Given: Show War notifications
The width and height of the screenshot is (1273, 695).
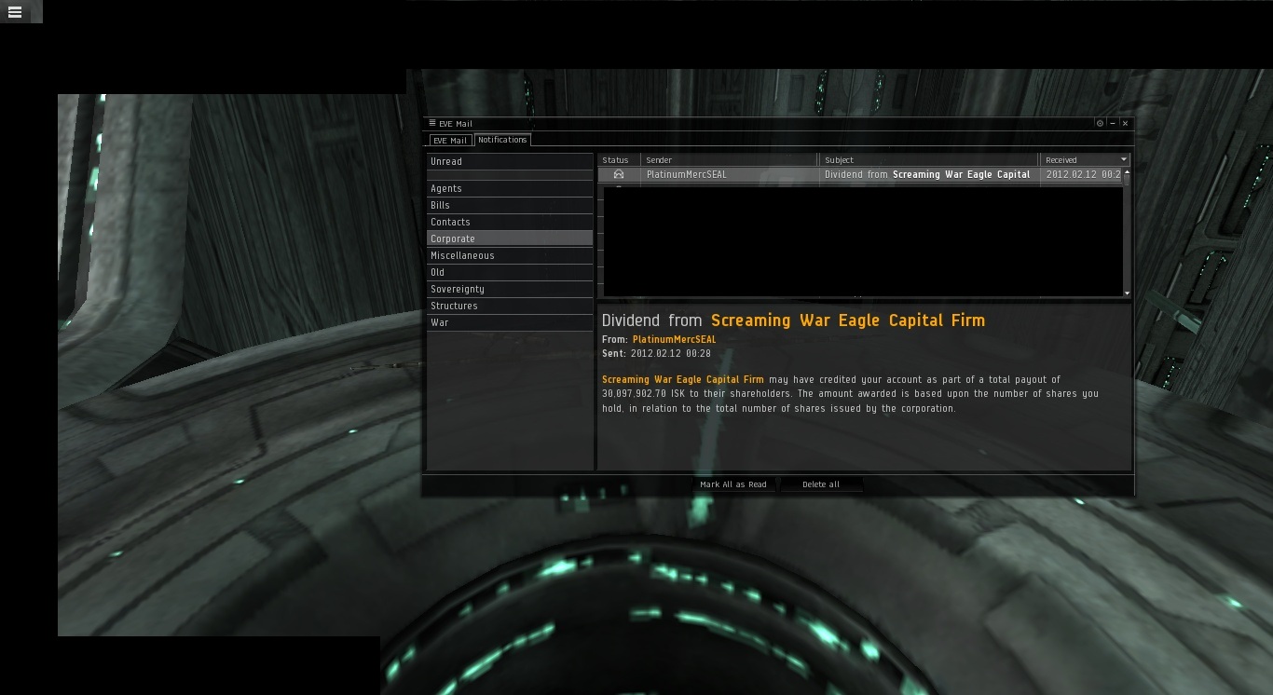Looking at the screenshot, I should [x=510, y=322].
